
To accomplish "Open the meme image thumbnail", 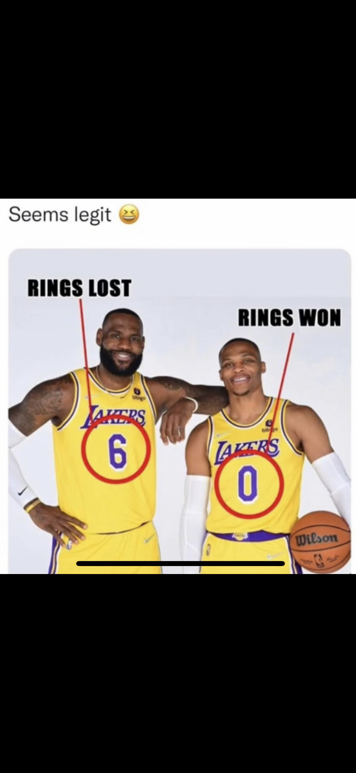I will coord(179,411).
